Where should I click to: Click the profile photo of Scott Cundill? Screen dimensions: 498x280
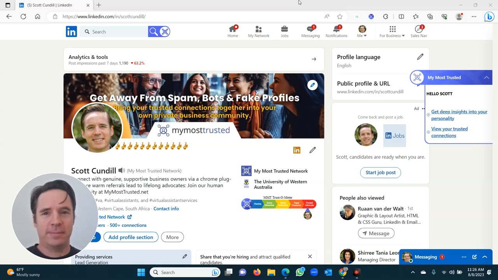point(97,127)
